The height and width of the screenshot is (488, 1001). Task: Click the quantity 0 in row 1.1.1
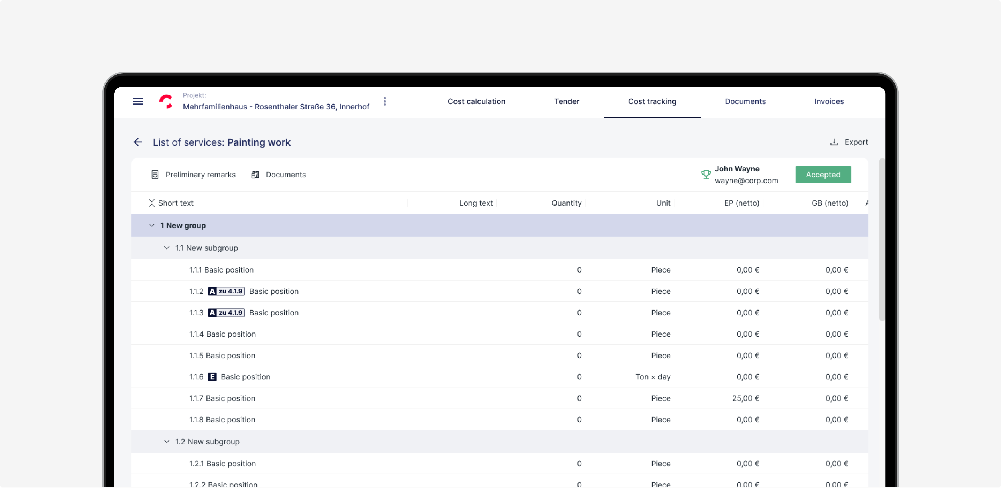579,270
